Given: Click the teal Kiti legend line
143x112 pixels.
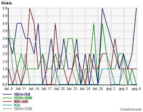Looking at the screenshot, I should click(x=7, y=105).
